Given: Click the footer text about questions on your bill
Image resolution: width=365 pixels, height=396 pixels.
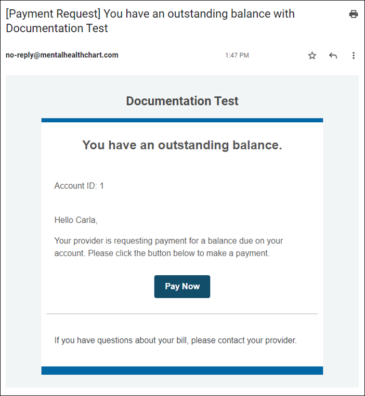Looking at the screenshot, I should 175,341.
